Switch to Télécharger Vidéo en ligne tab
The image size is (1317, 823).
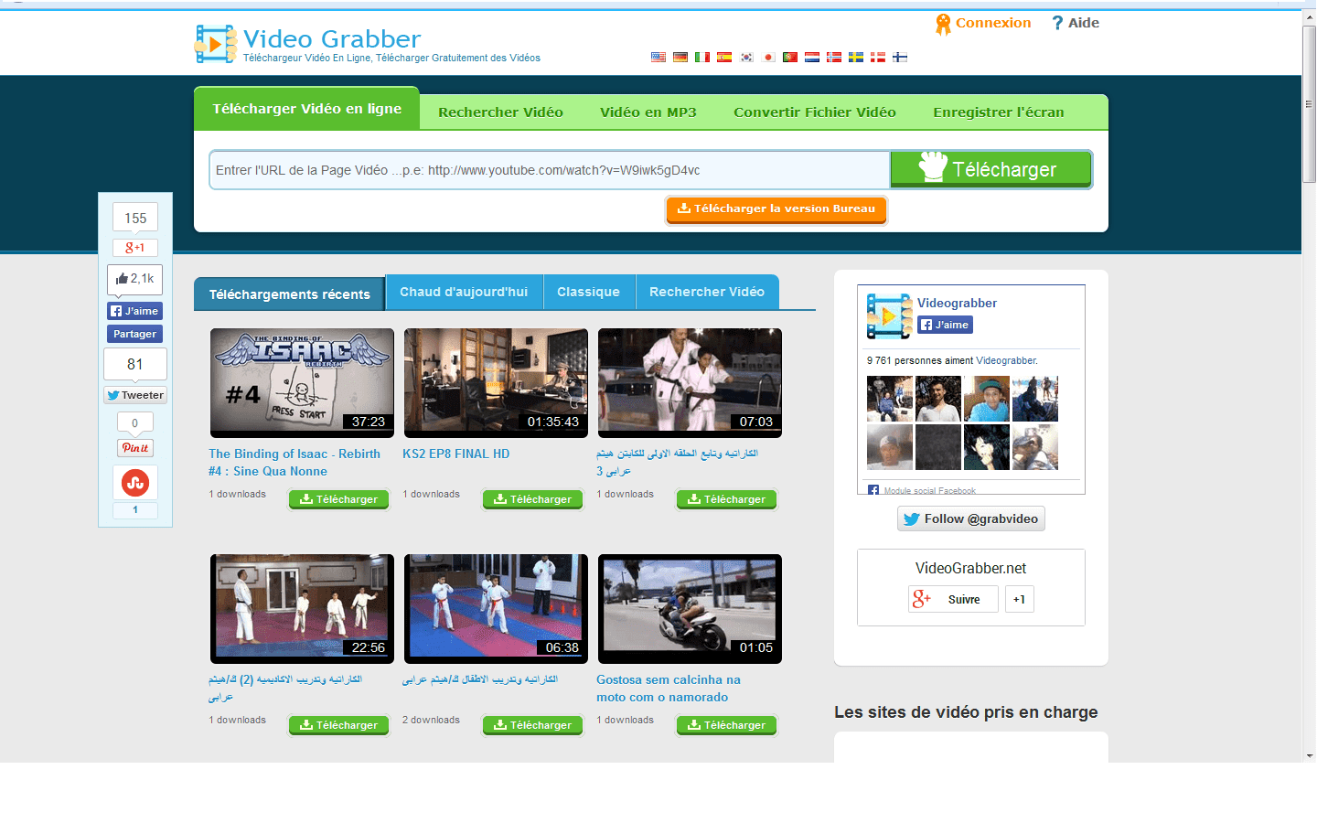307,109
